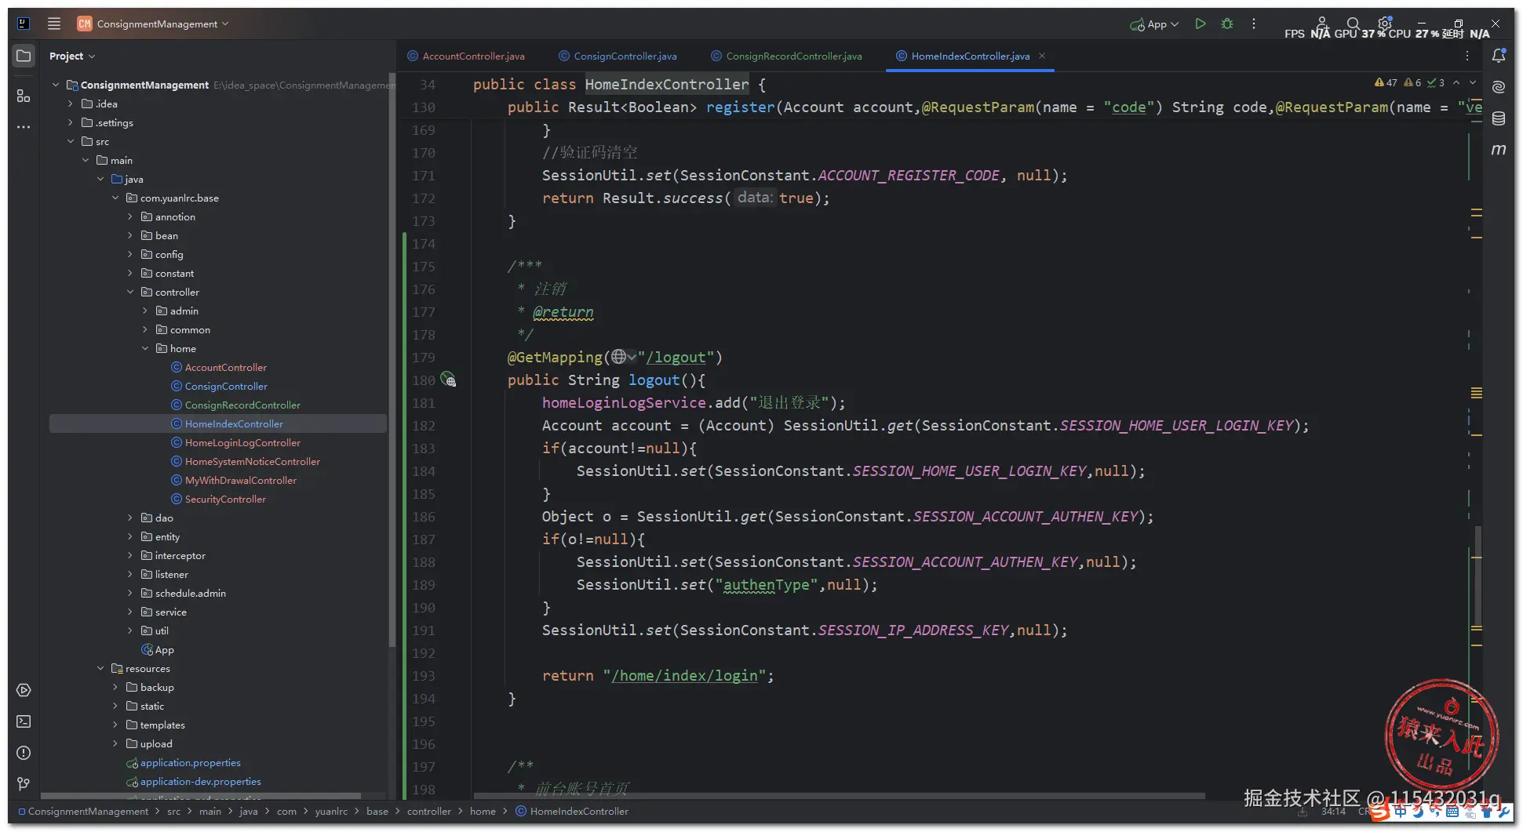Switch to AccountController.java tab
Image resolution: width=1523 pixels, height=832 pixels.
(466, 56)
